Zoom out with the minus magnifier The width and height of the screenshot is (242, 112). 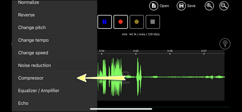(224, 6)
